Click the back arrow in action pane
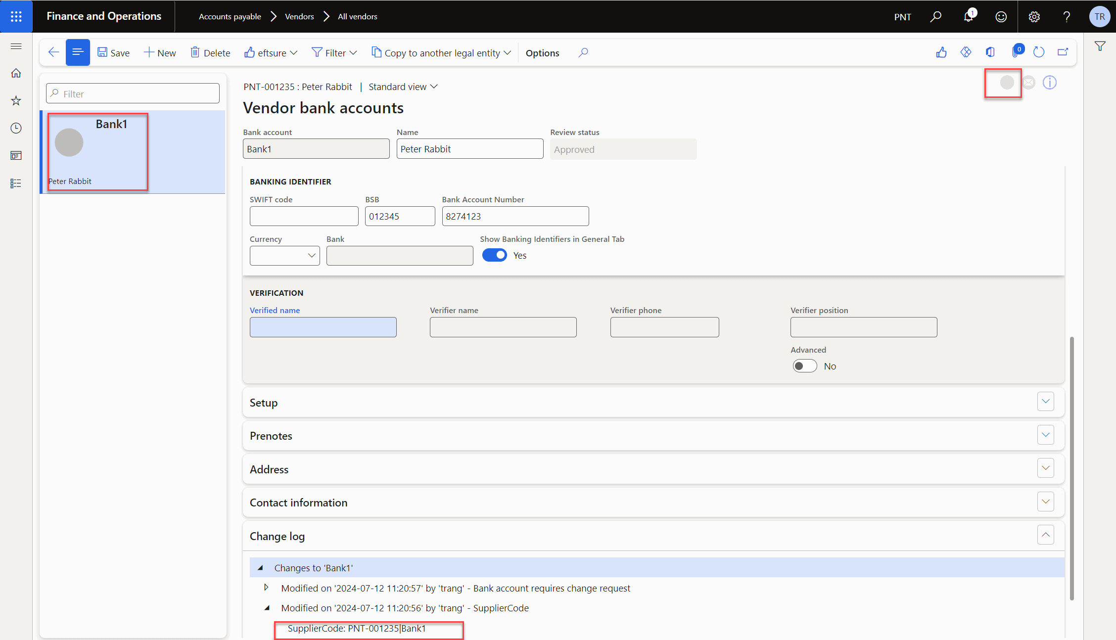 tap(53, 52)
